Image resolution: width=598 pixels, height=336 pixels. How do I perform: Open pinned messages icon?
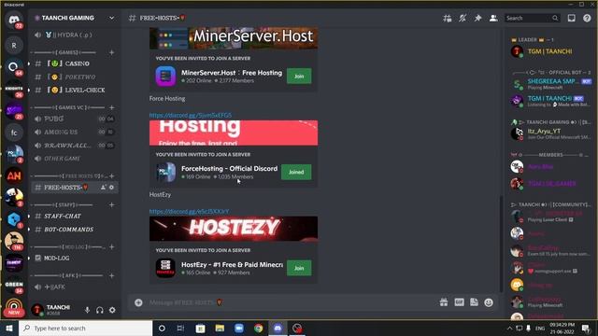click(x=477, y=18)
